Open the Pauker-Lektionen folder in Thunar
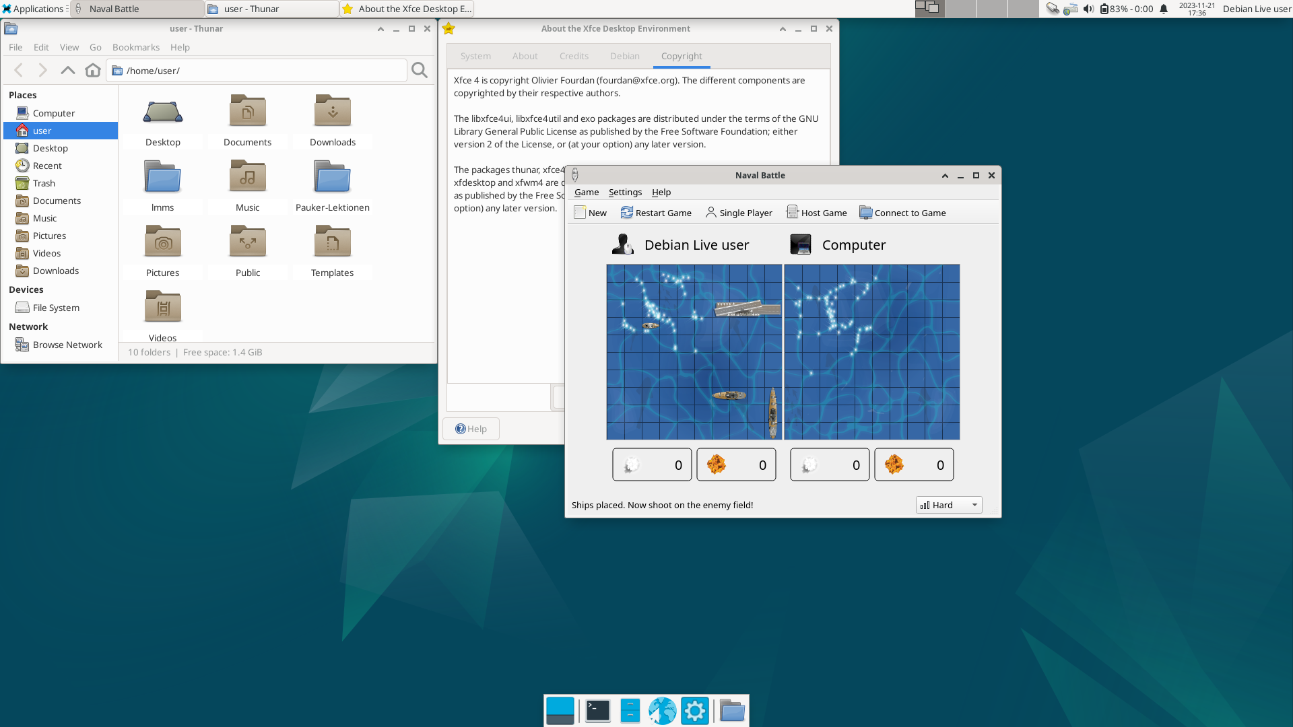The image size is (1293, 727). pyautogui.click(x=333, y=176)
